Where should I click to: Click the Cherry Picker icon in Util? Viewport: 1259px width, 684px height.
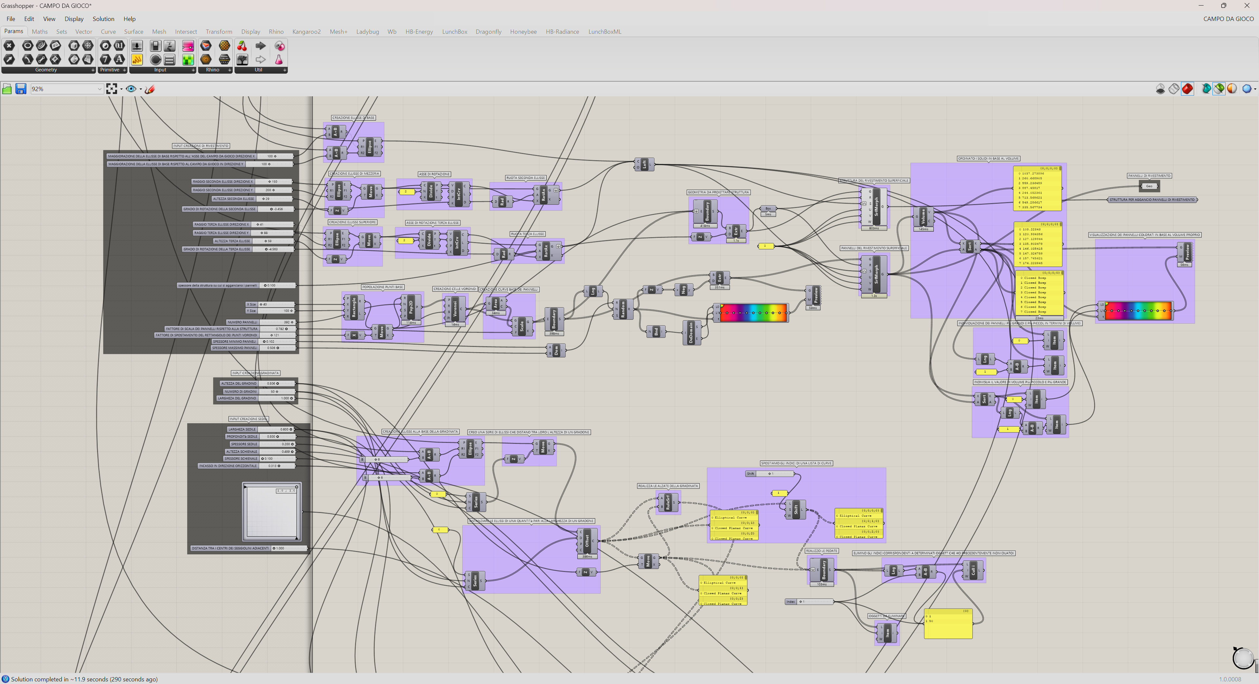242,46
